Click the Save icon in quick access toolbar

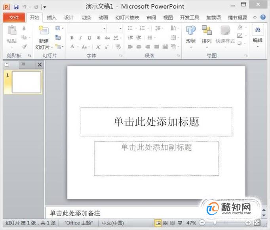(x=16, y=7)
